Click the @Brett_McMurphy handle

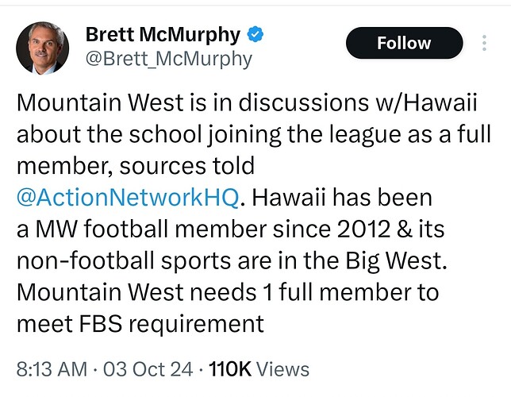[169, 60]
